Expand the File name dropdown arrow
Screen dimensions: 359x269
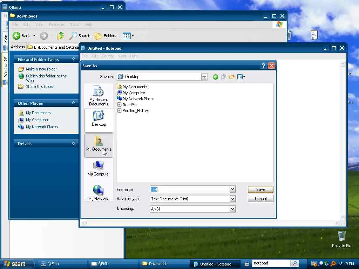232,189
